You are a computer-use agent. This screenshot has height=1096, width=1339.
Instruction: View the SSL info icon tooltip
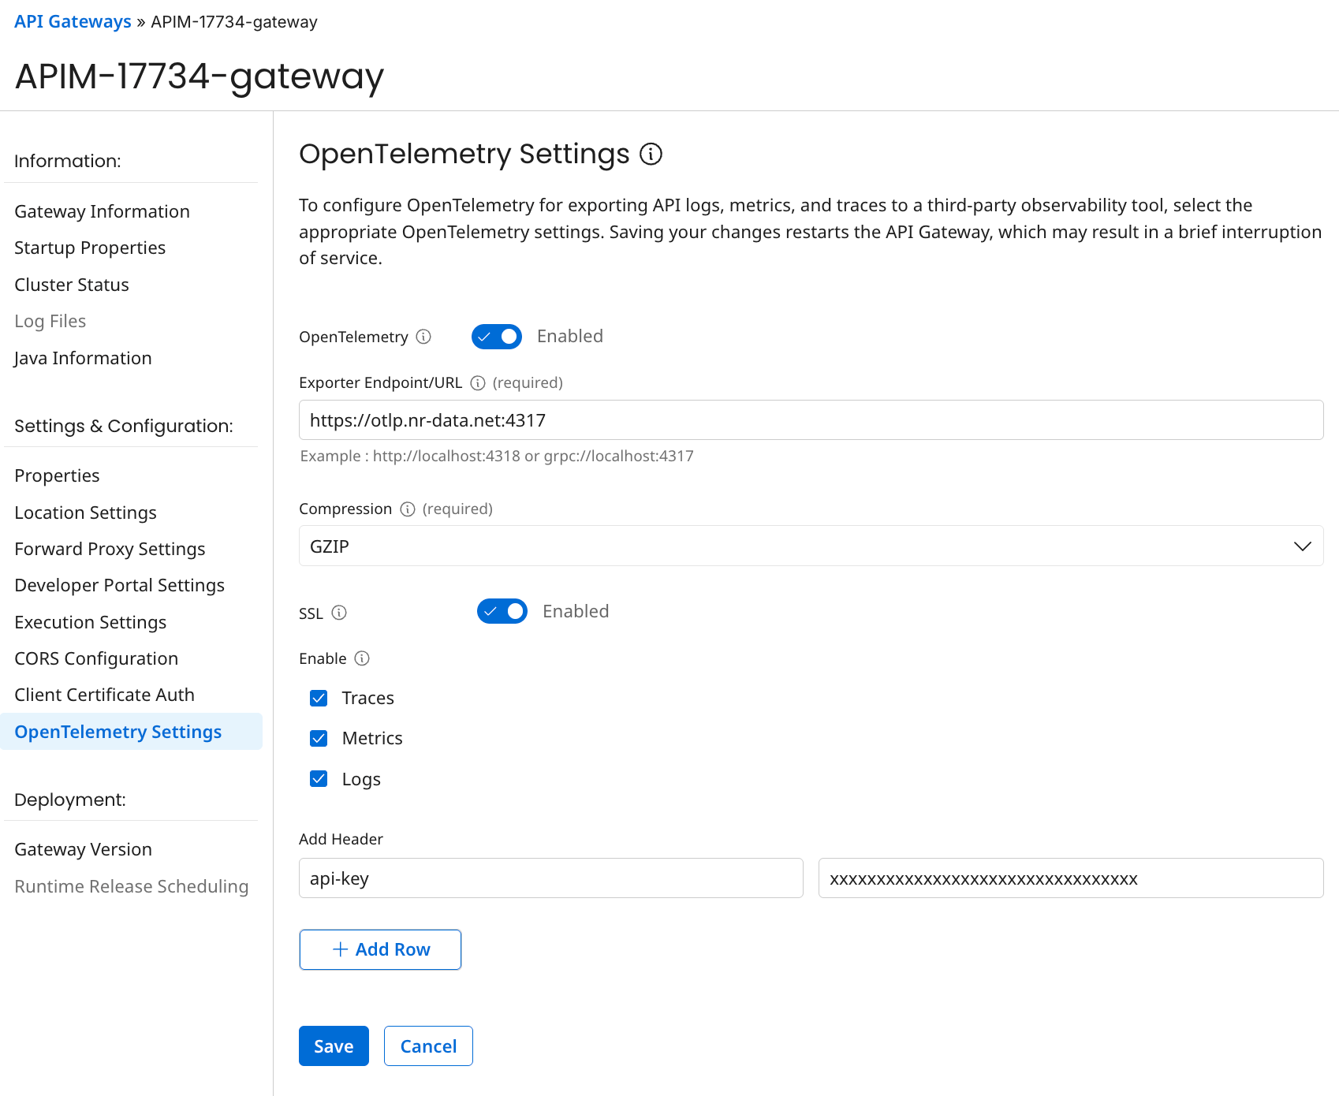[x=339, y=613]
